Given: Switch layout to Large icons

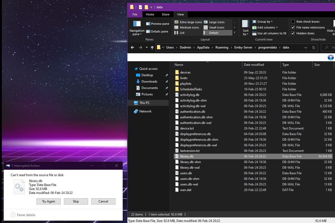Looking at the screenshot, I should click(x=214, y=22).
